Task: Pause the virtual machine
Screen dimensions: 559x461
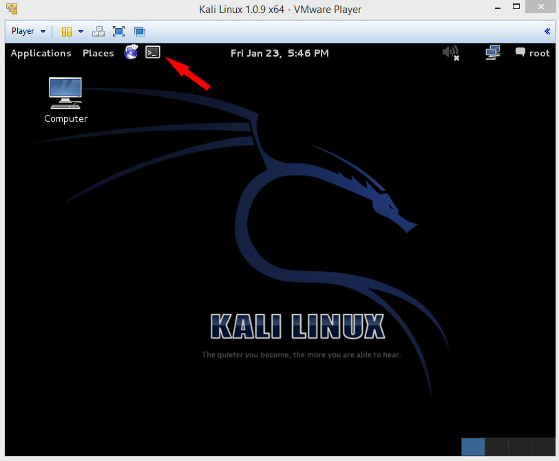Action: [x=67, y=32]
